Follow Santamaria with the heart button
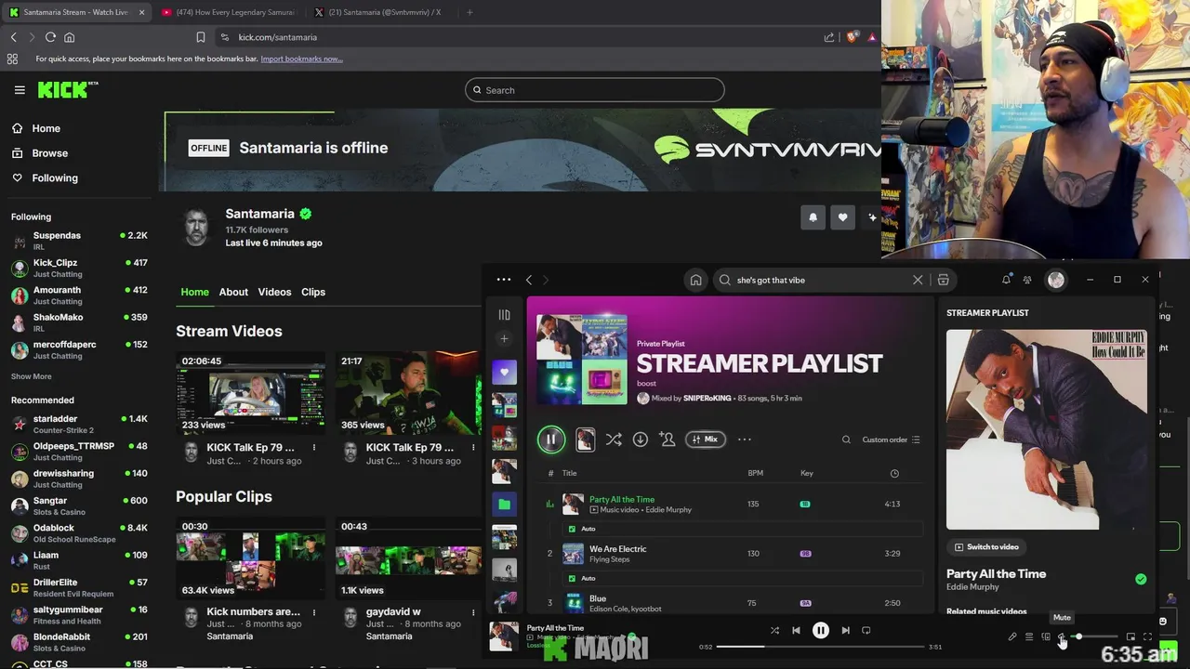This screenshot has height=669, width=1190. pyautogui.click(x=842, y=217)
